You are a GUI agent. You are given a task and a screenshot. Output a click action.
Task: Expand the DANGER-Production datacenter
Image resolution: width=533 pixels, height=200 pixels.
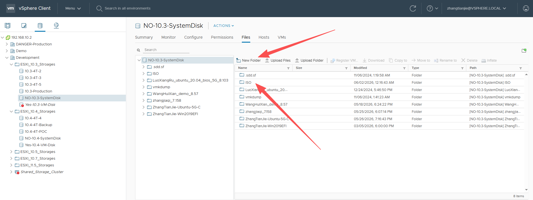pyautogui.click(x=7, y=44)
